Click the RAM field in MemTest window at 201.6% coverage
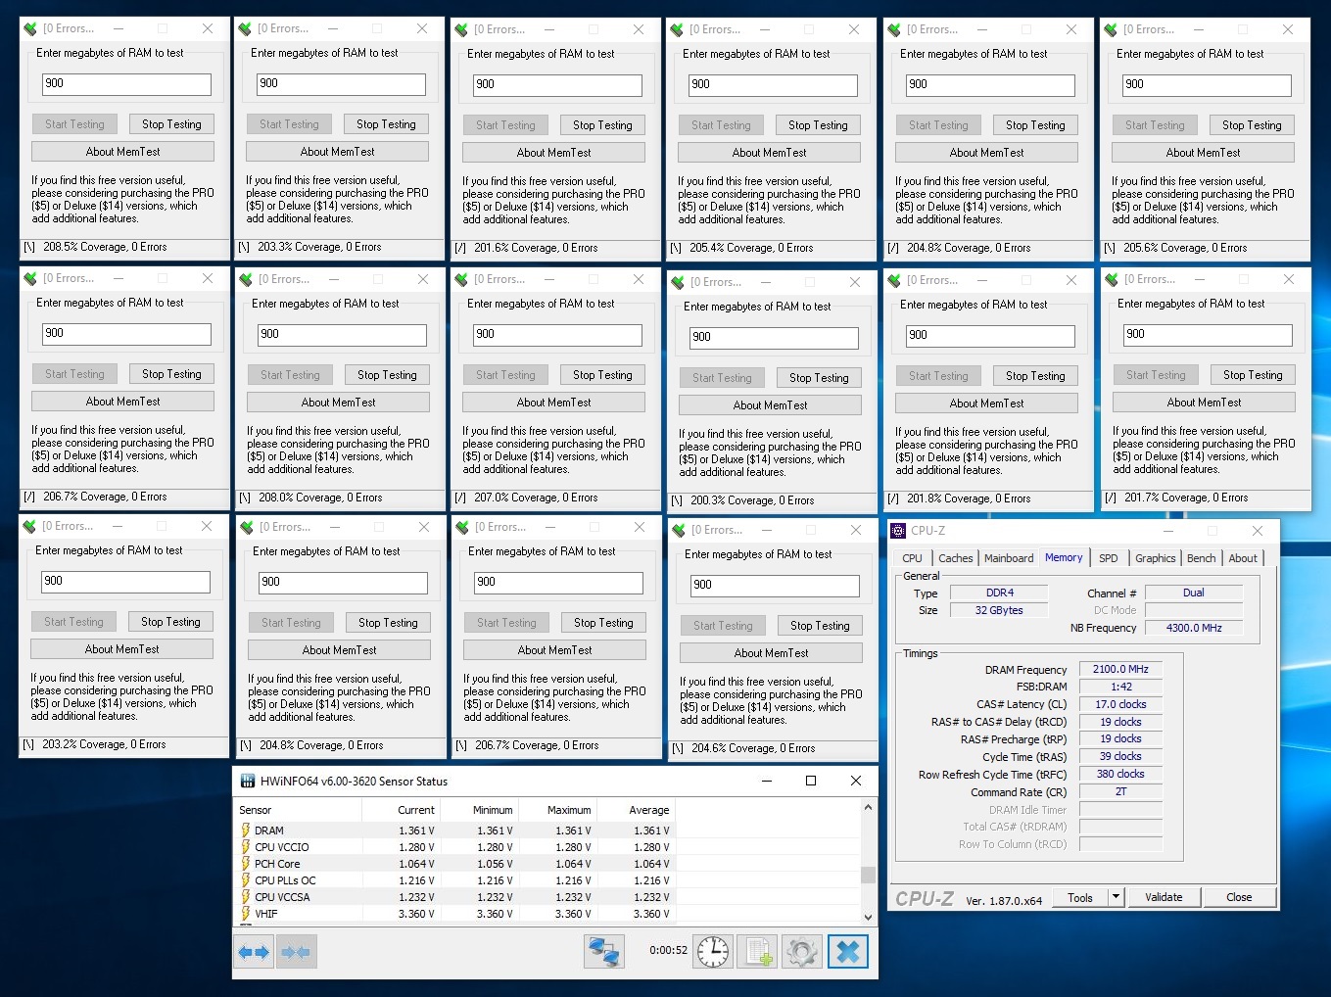The width and height of the screenshot is (1331, 997). [557, 85]
